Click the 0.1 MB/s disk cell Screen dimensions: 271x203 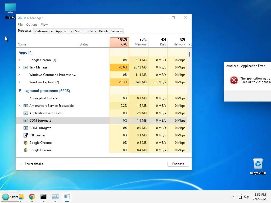tap(158, 82)
